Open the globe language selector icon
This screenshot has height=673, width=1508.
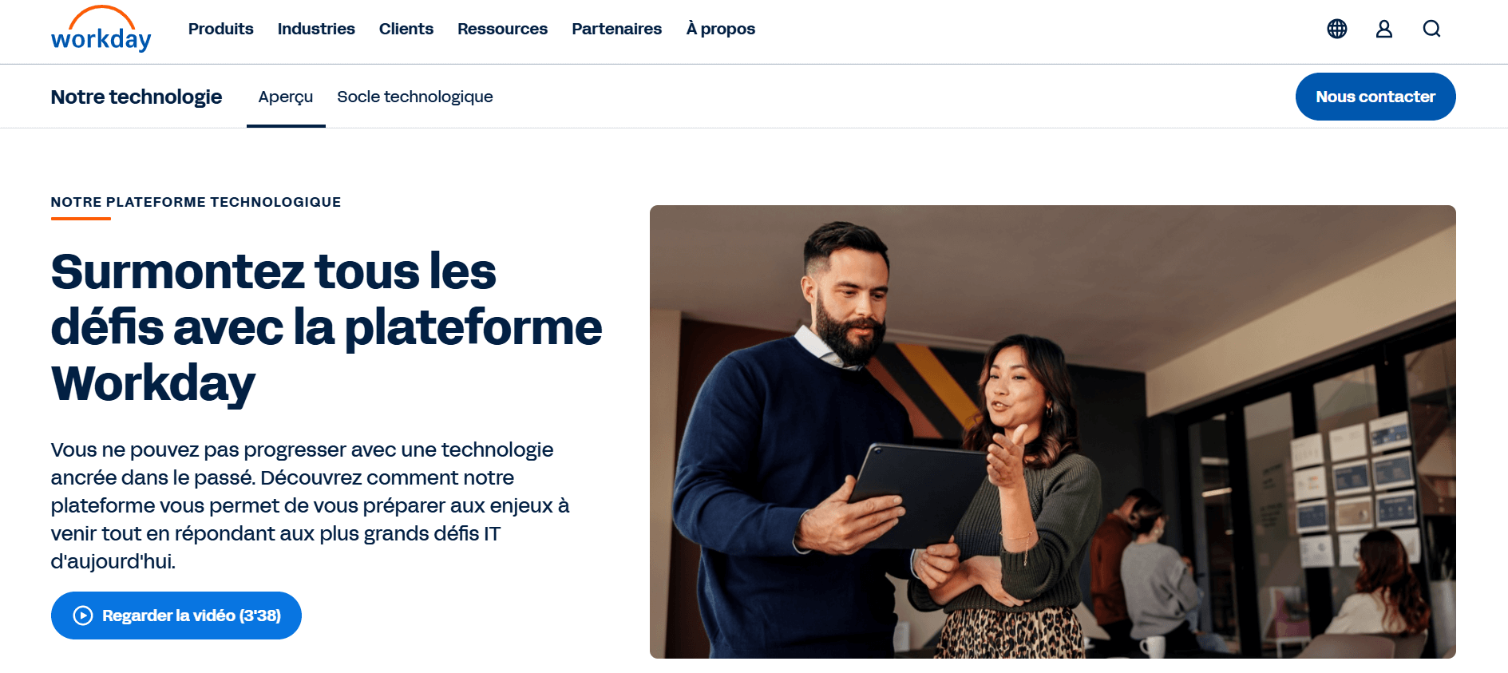point(1337,29)
